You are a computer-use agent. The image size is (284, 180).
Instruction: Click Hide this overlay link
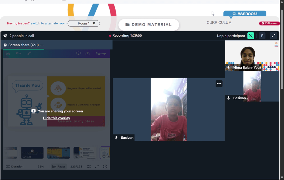57,118
